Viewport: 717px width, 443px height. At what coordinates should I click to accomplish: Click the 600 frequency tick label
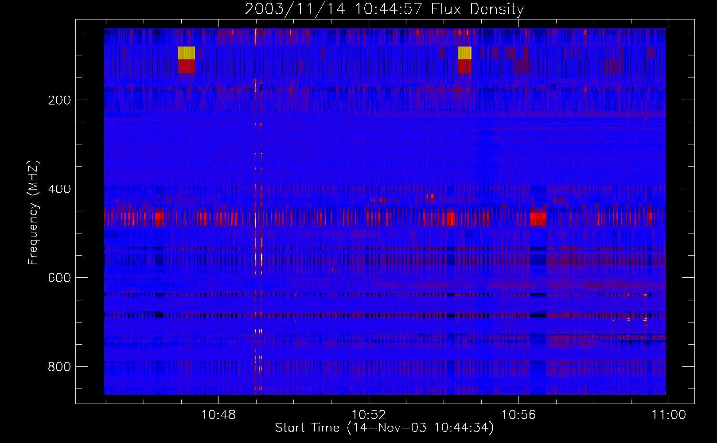pos(59,278)
